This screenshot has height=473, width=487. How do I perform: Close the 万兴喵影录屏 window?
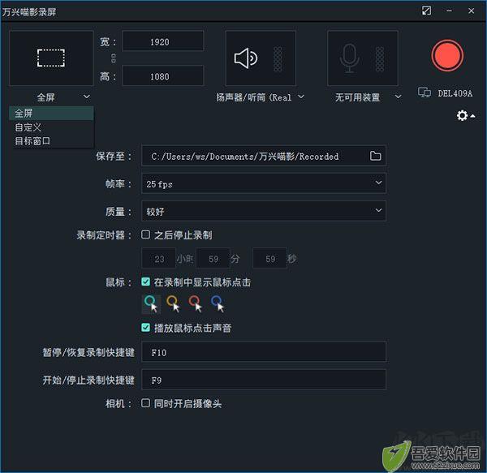tap(471, 11)
